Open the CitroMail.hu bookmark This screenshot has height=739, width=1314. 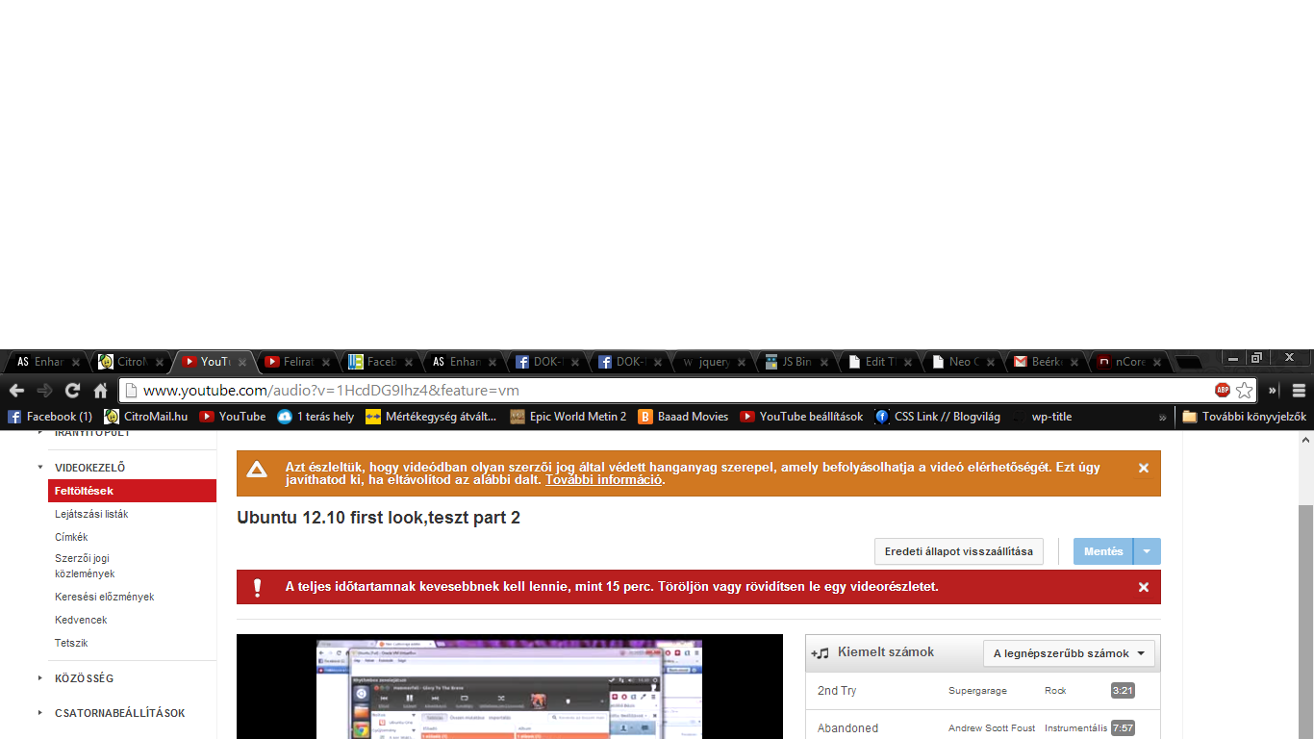[x=145, y=417]
